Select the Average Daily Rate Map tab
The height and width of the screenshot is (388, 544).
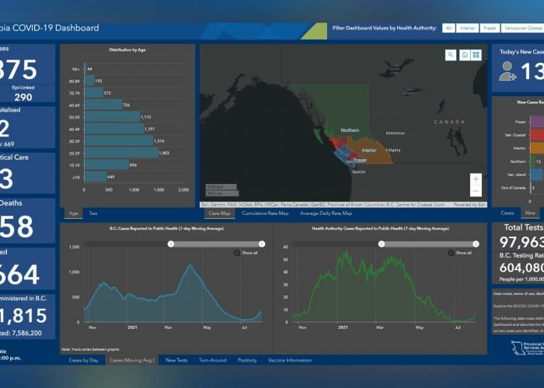coord(326,213)
